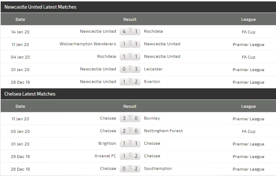Select the Nottingham Forest team name
The height and width of the screenshot is (176, 276).
click(x=163, y=131)
